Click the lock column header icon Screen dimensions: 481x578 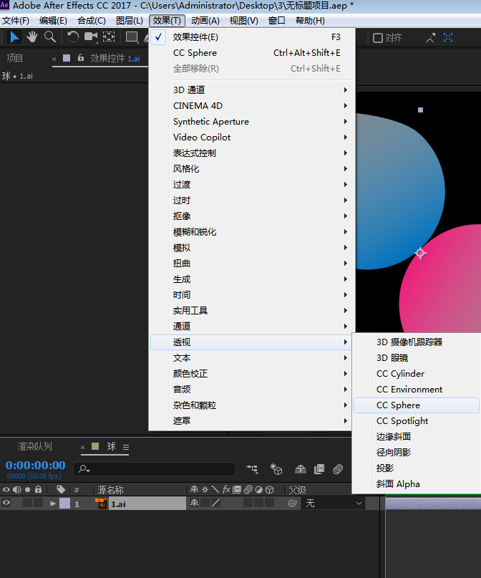(x=39, y=489)
